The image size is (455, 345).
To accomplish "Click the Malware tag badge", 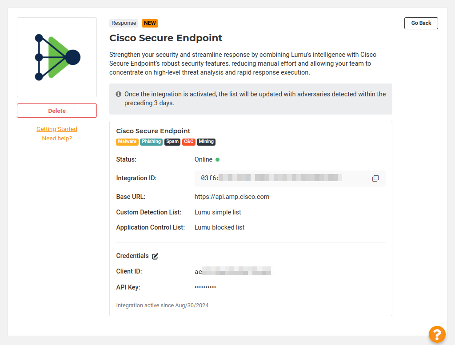I will tap(127, 142).
